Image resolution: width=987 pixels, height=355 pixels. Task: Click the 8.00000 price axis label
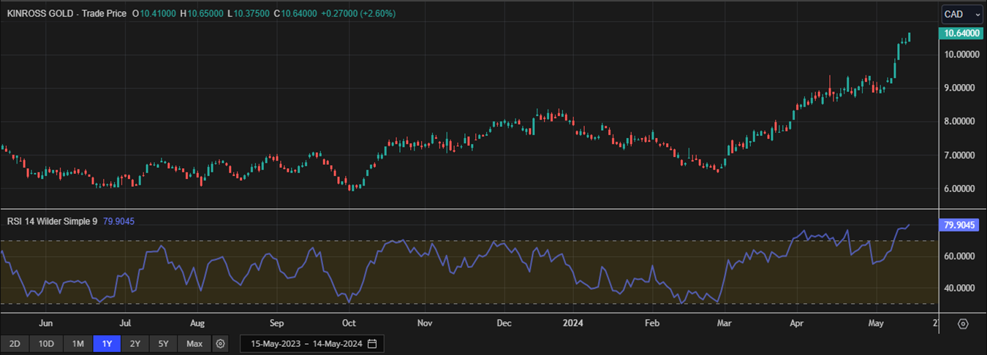(x=961, y=121)
